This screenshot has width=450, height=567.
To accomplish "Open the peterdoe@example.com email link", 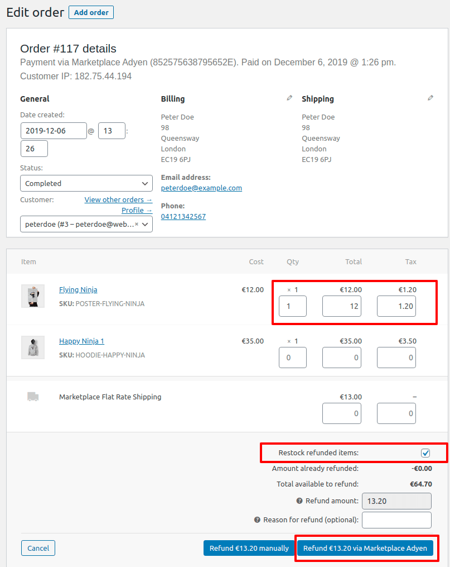I will coord(201,188).
